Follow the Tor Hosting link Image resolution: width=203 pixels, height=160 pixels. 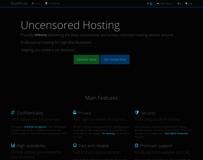point(108,133)
